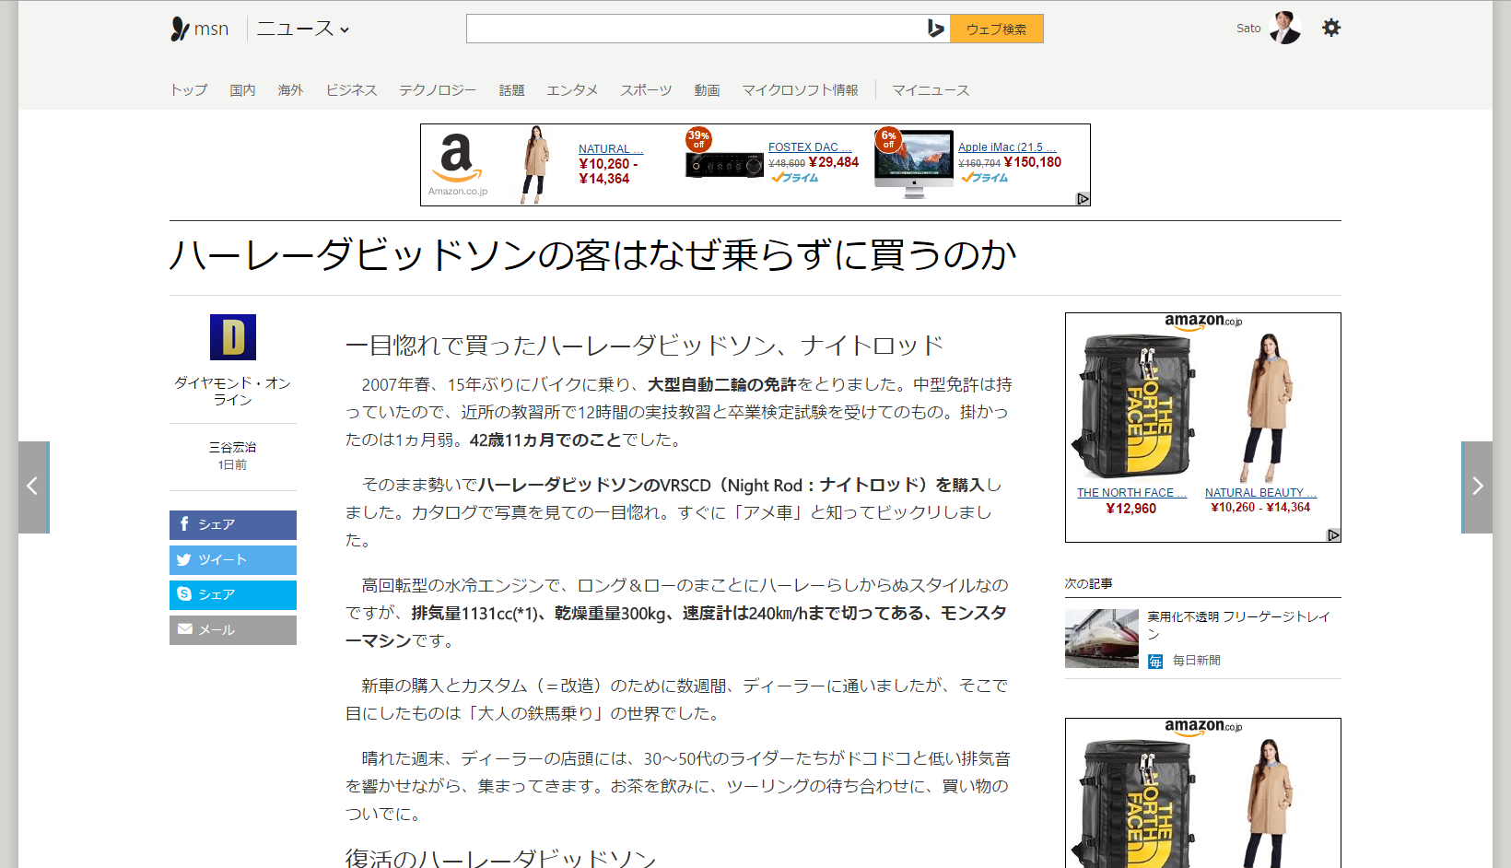This screenshot has height=868, width=1511.
Task: Click the Bing logo in search box
Action: tap(936, 29)
